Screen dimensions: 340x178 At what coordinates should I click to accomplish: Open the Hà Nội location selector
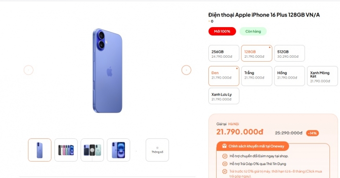pyautogui.click(x=234, y=124)
